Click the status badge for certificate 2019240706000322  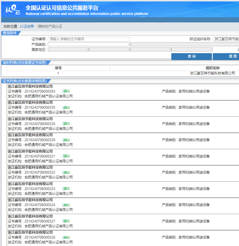tap(66, 172)
